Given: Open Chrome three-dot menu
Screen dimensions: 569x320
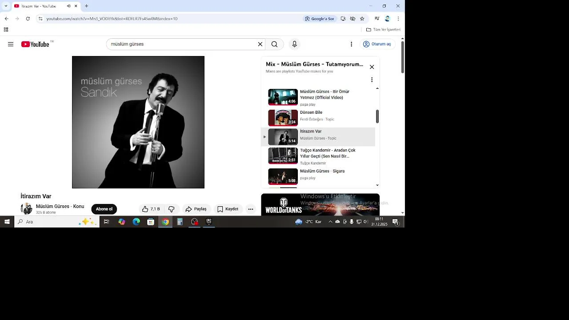Looking at the screenshot, I should [398, 19].
